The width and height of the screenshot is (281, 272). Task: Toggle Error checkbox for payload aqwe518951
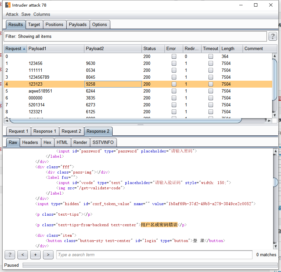(174, 91)
